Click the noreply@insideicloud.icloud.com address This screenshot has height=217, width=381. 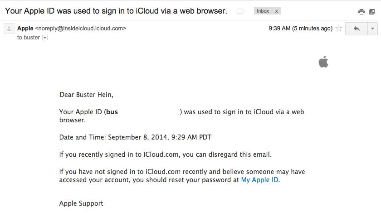click(x=81, y=28)
